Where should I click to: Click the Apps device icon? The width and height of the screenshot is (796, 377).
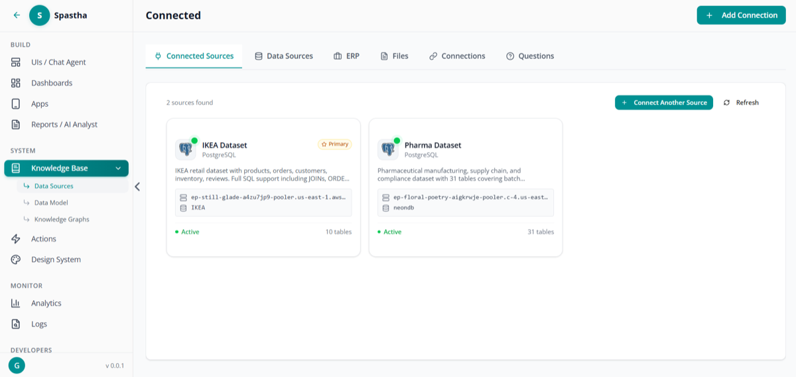click(x=16, y=104)
